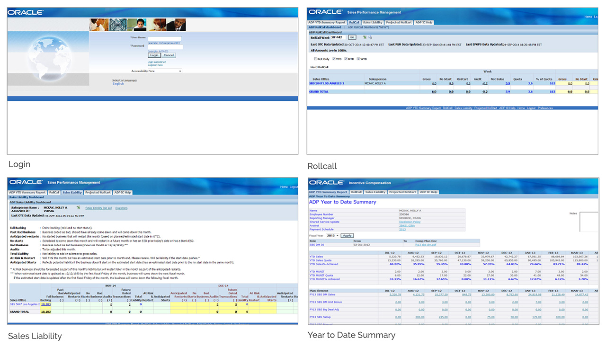Click the Login button
Viewport: 606px width, 348px height.
(154, 55)
